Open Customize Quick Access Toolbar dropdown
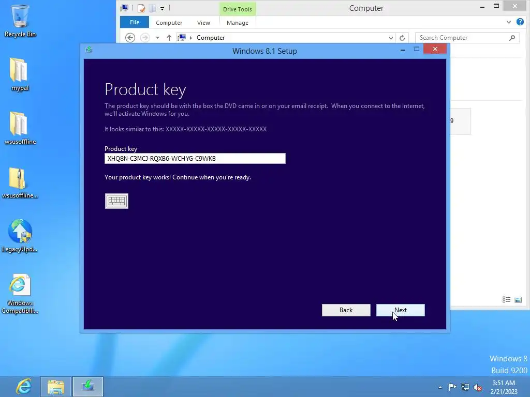Image resolution: width=530 pixels, height=397 pixels. [x=162, y=8]
